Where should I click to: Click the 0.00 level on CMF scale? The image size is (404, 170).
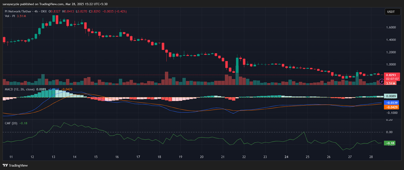pos(389,132)
